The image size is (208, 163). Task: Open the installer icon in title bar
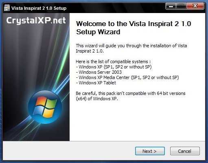(7, 8)
